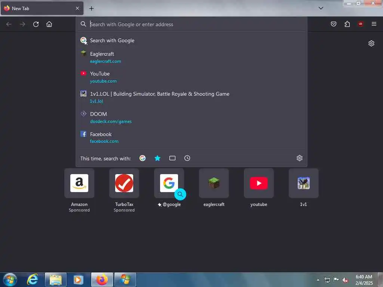The width and height of the screenshot is (383, 287).
Task: Open a new tab with plus button
Action: click(91, 8)
